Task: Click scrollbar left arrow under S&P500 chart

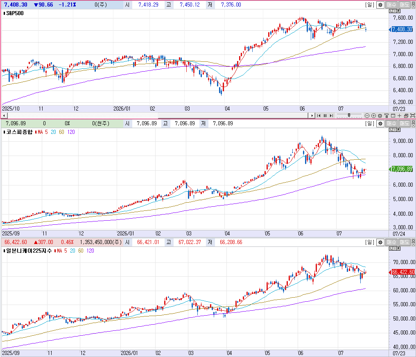Action: (x=4, y=115)
